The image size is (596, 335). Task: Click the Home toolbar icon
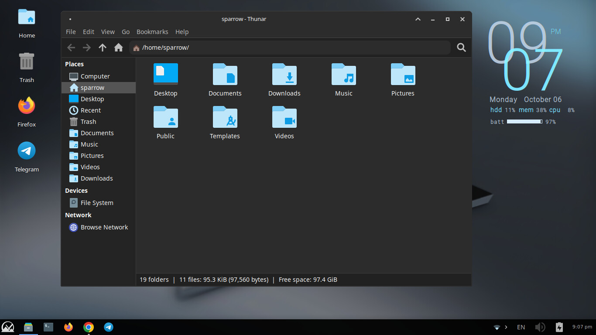click(118, 48)
